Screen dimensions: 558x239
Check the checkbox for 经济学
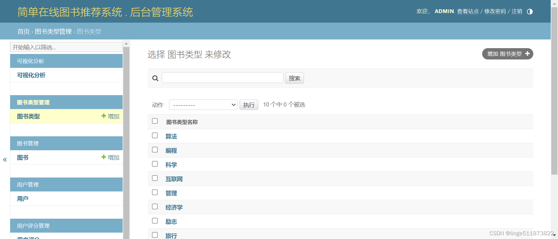(x=155, y=207)
